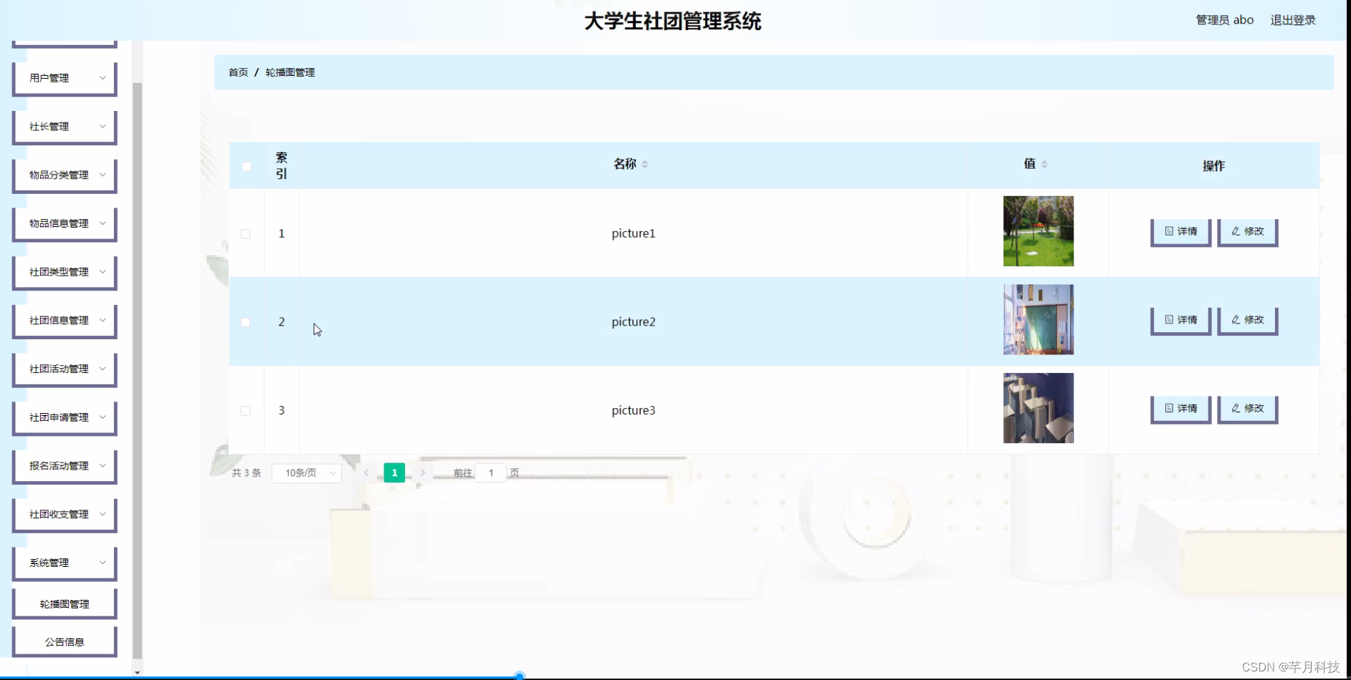
Task: Check the checkbox on the picture2 row
Action: pos(247,322)
